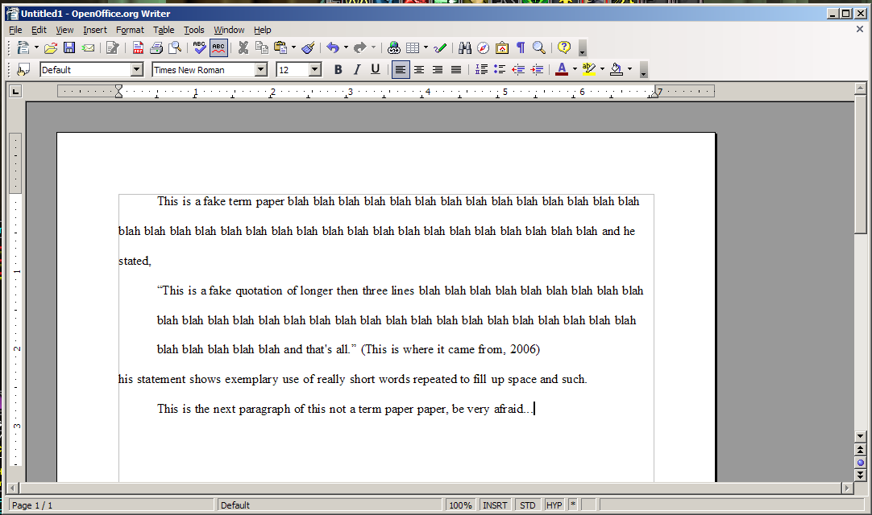Open a file with the Open folder icon
The image size is (872, 515).
[51, 48]
